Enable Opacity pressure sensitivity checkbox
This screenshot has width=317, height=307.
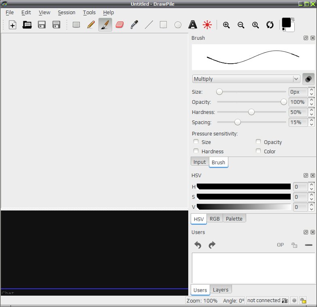coord(258,142)
